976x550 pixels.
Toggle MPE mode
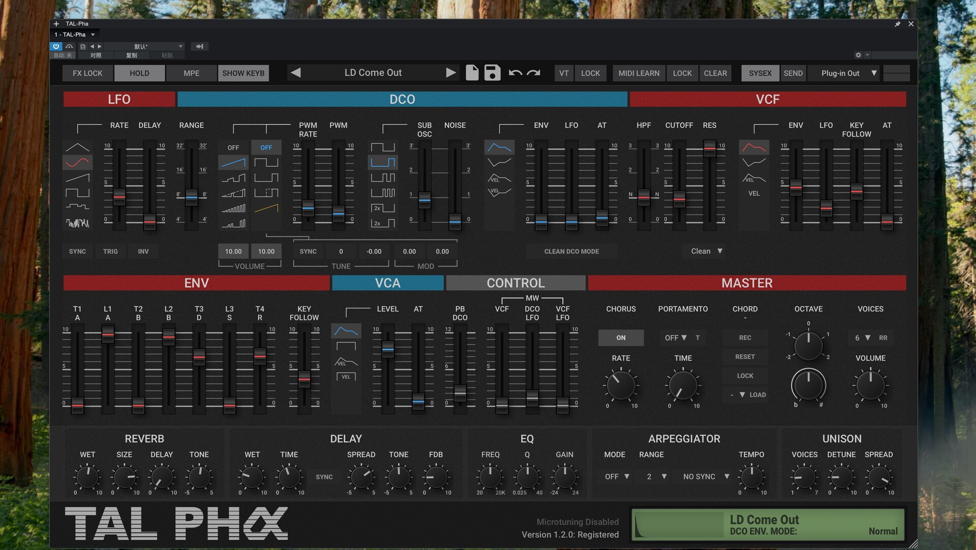[191, 73]
